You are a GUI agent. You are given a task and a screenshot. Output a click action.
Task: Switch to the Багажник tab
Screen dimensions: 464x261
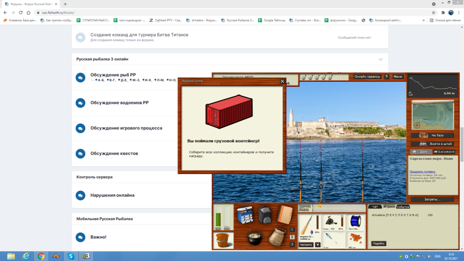point(444,152)
